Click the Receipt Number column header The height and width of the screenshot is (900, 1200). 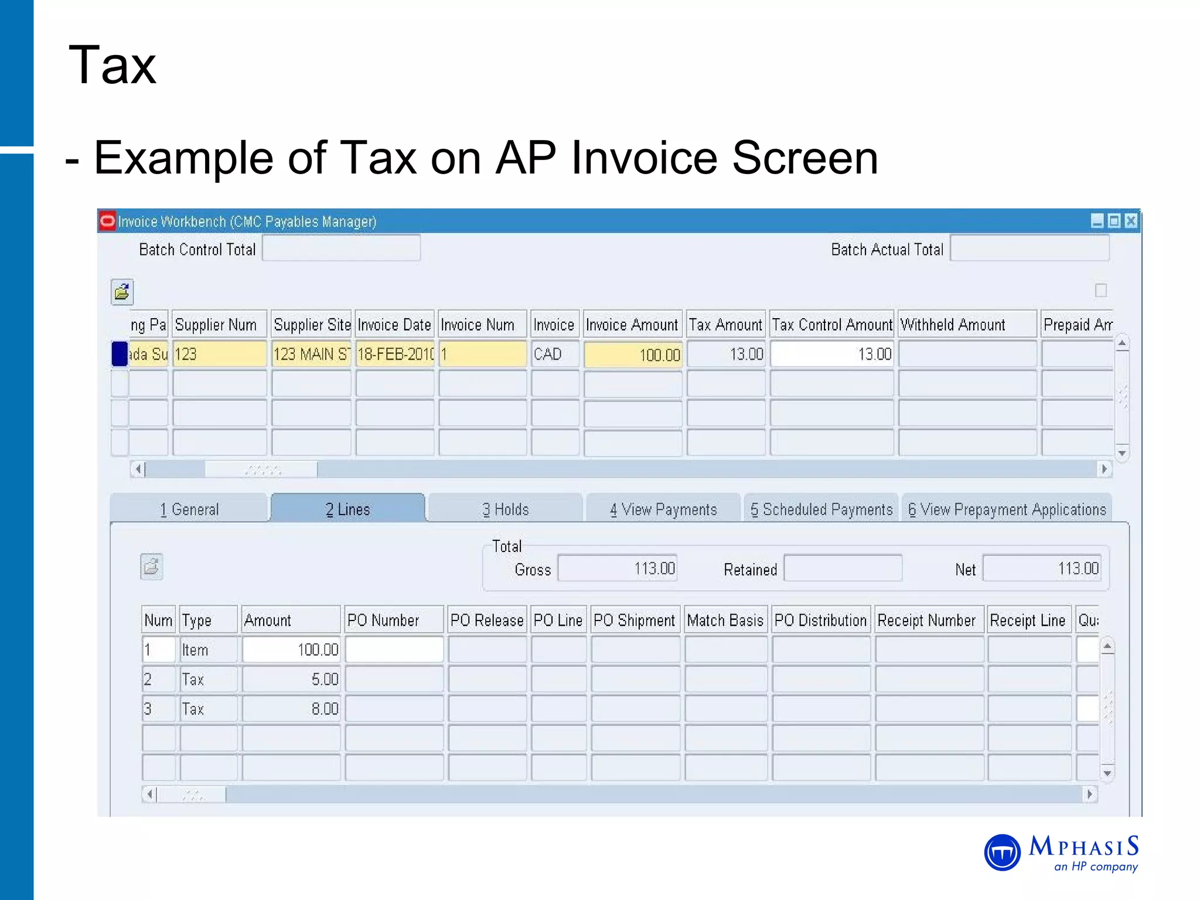929,619
